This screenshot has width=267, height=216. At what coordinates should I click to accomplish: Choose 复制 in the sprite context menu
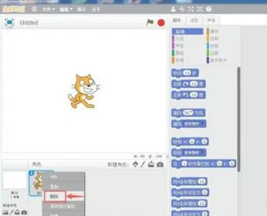(63, 186)
